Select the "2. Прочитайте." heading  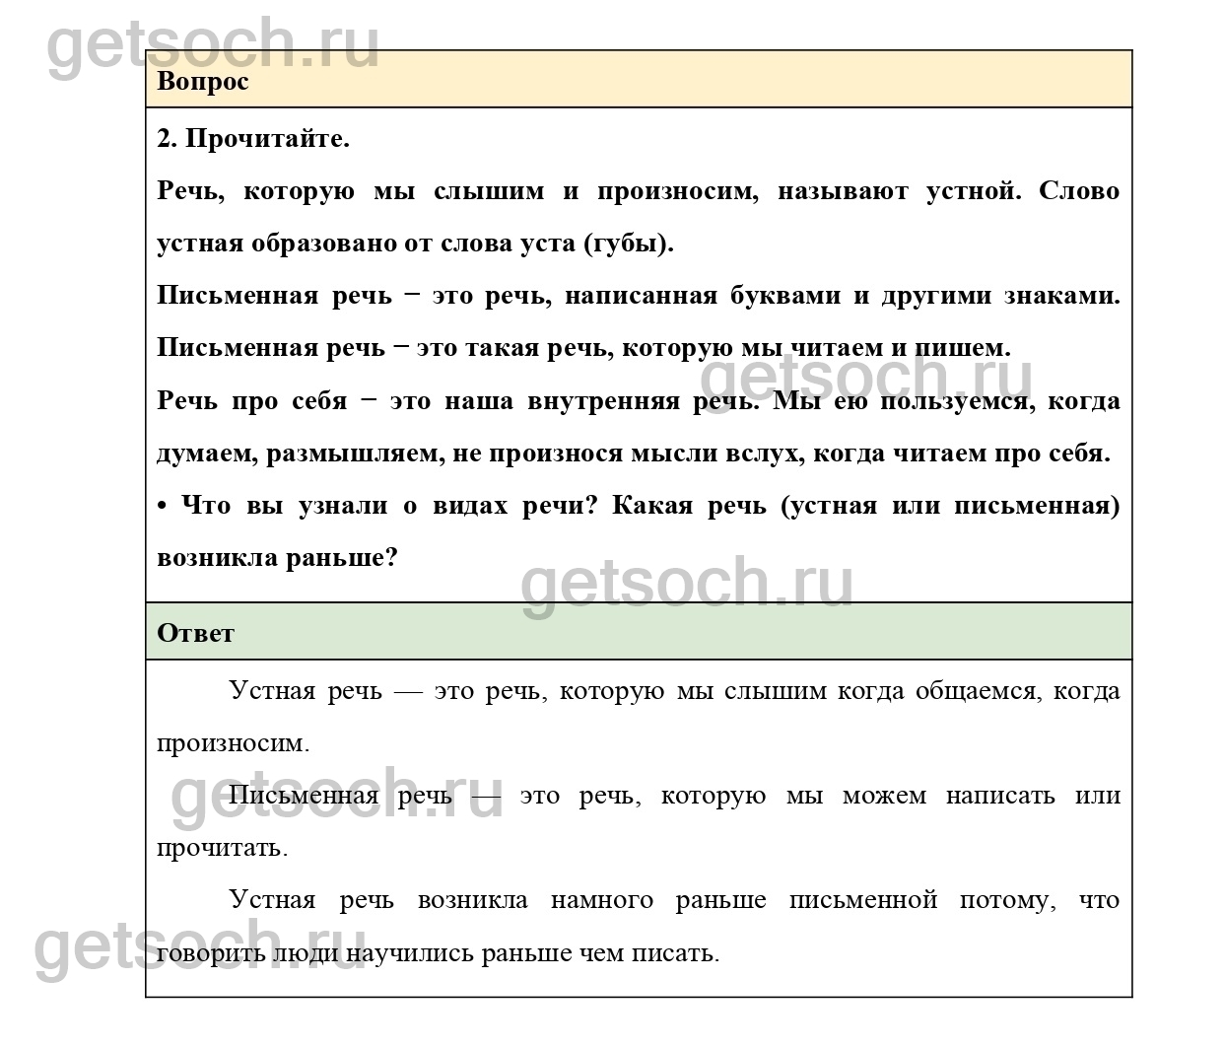click(253, 139)
